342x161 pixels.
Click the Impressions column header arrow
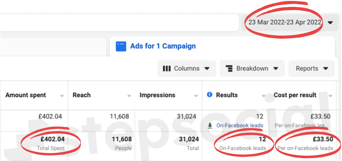click(x=196, y=96)
